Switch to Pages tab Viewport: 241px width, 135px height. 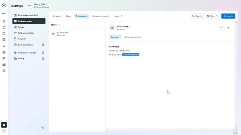69,16
